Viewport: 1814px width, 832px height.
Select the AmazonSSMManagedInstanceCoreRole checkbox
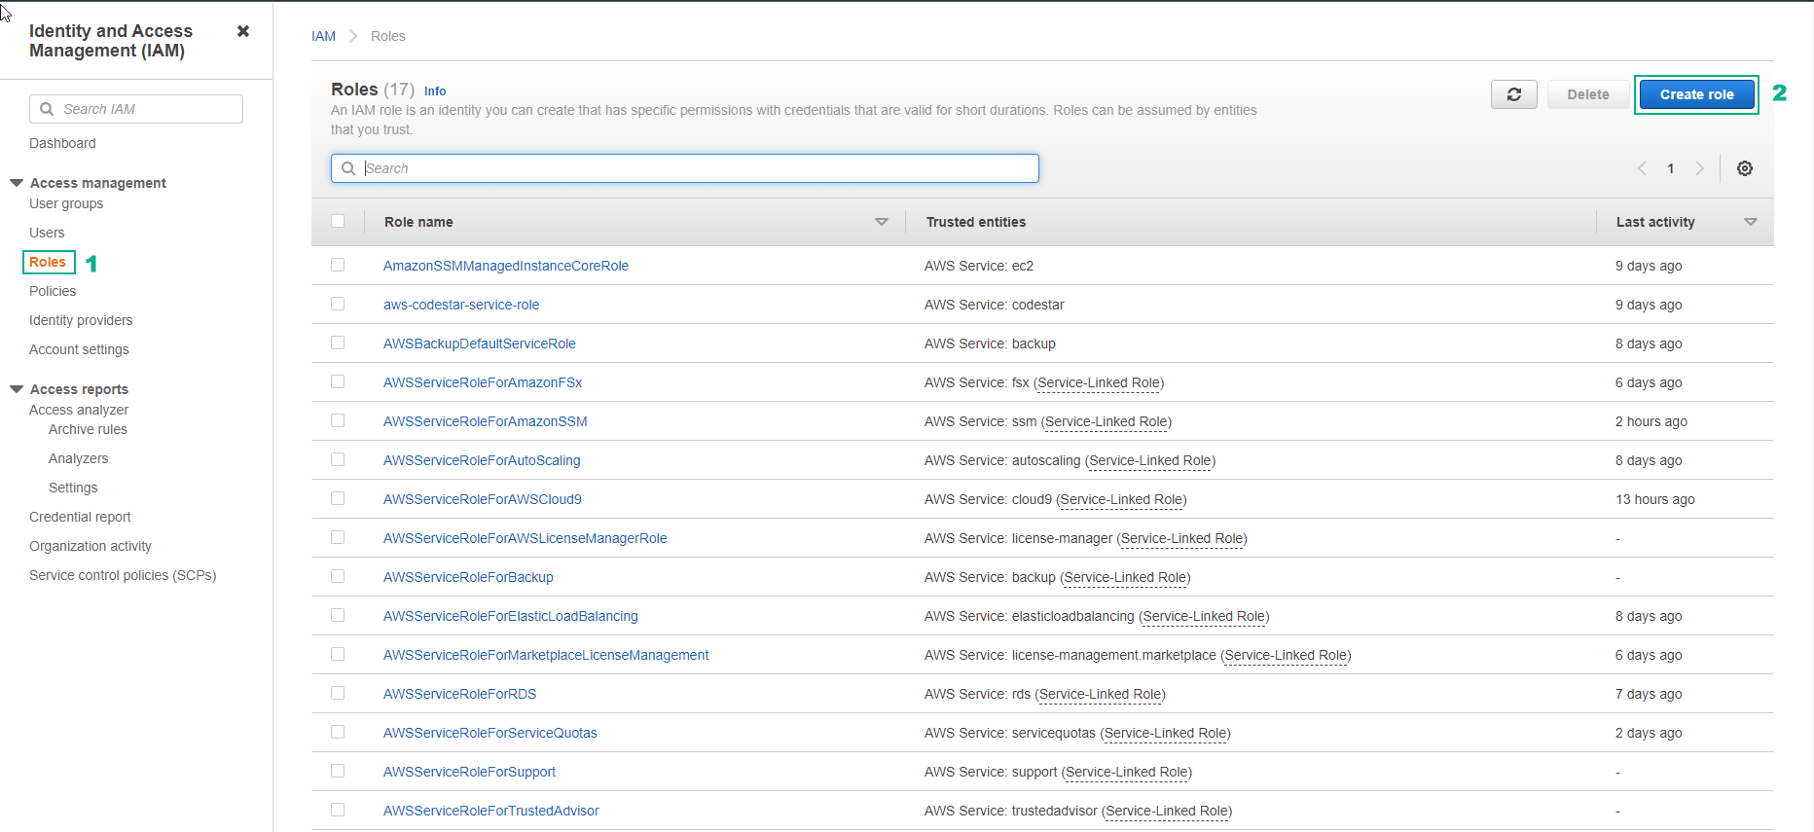point(338,265)
